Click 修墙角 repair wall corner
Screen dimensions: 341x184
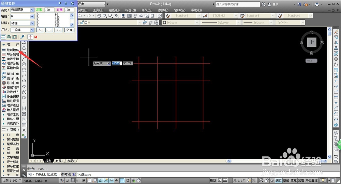pos(11,83)
